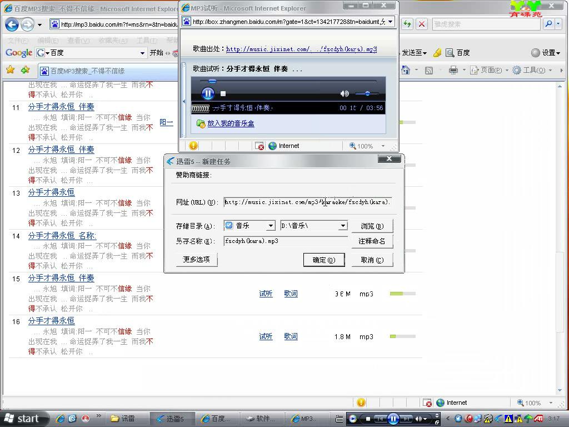The width and height of the screenshot is (569, 427).
Task: Open the 收藏夹(A) menu
Action: 113,40
